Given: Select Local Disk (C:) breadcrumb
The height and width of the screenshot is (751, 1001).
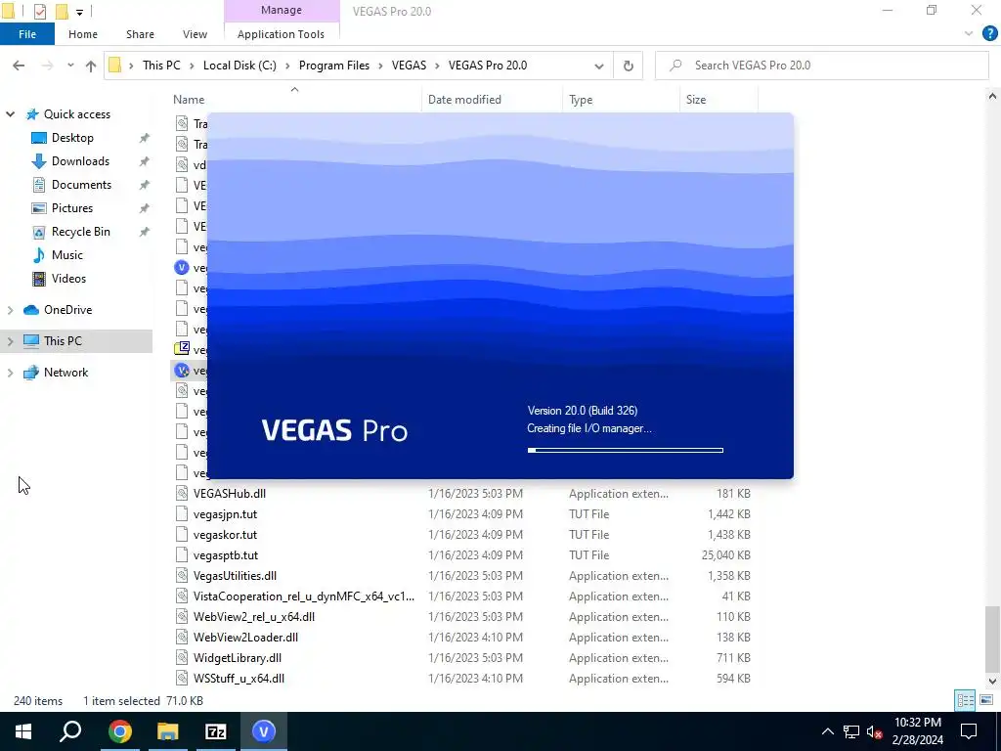Looking at the screenshot, I should [239, 66].
